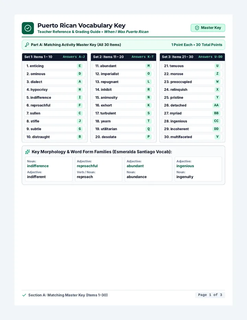Click the row 30. multifaceted
The height and width of the screenshot is (320, 247).
pos(192,137)
